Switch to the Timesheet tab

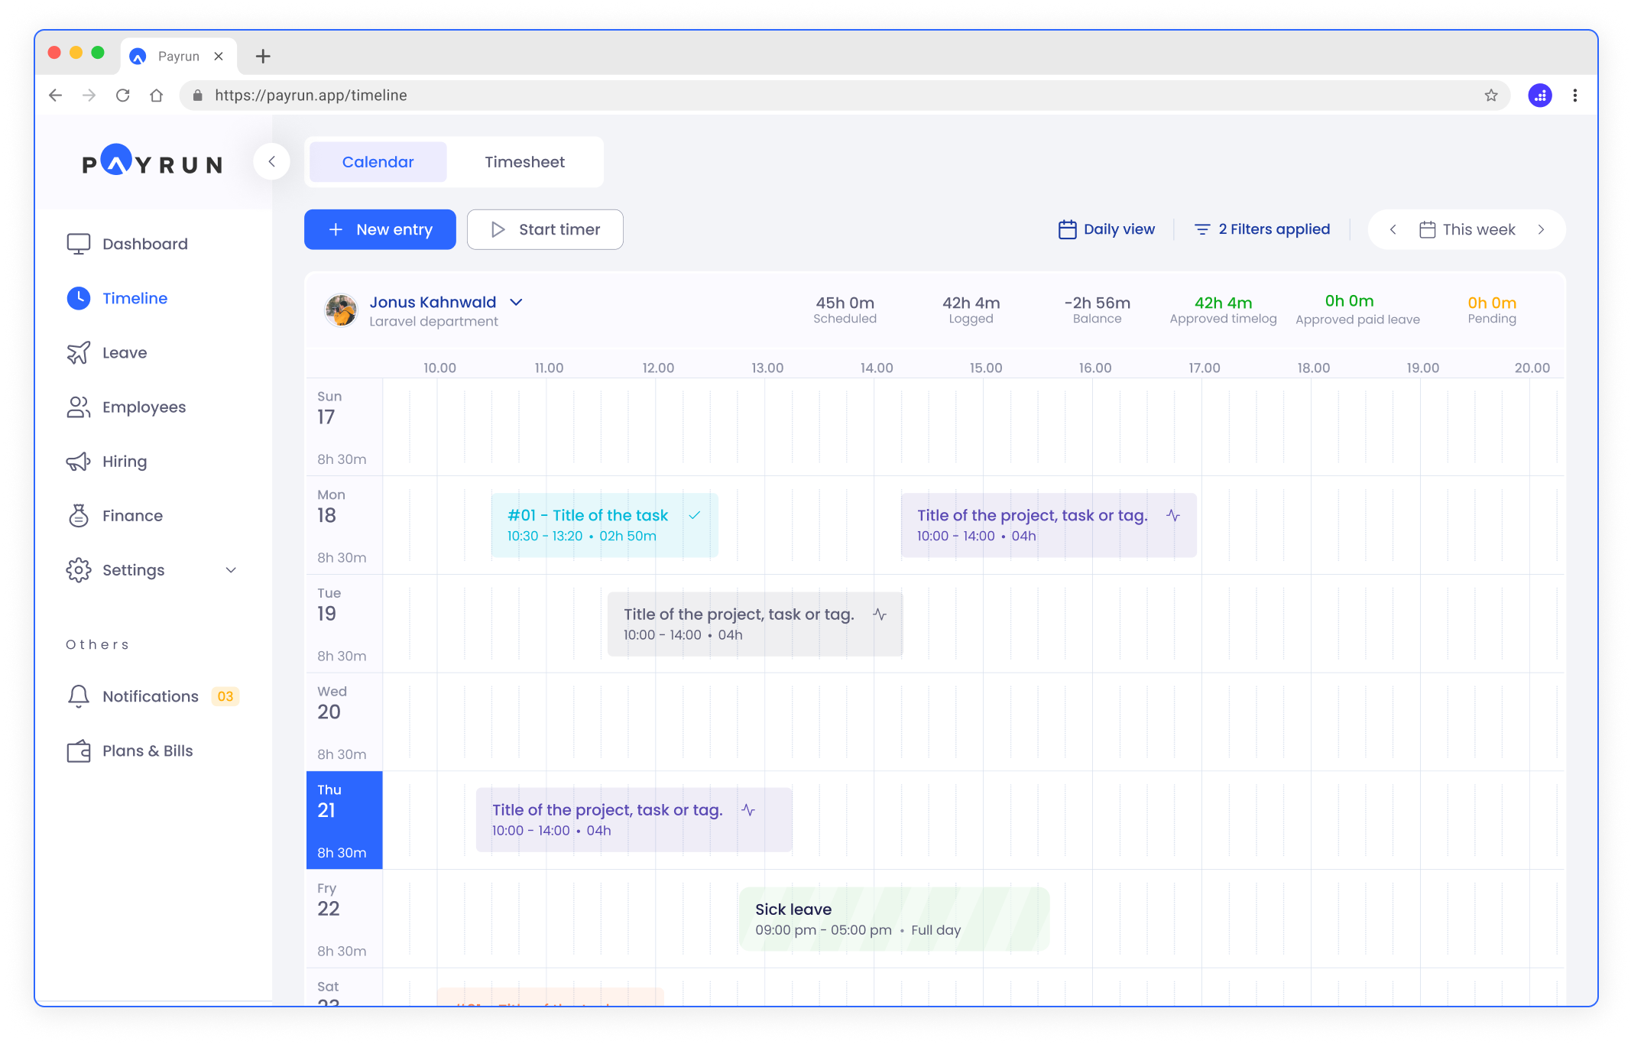click(524, 162)
